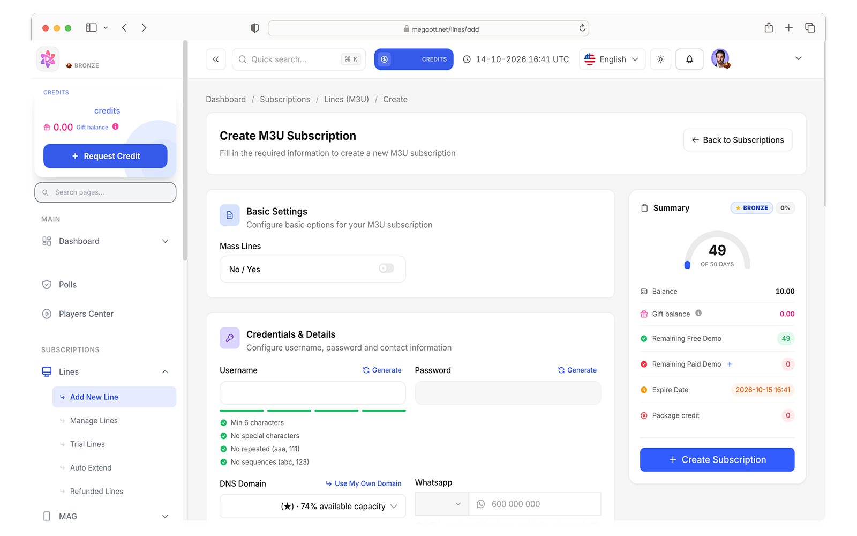Viewport: 857px width, 536px height.
Task: Click Create Subscription button
Action: (717, 460)
